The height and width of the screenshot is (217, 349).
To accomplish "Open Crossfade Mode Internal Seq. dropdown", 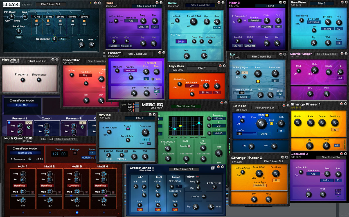I will 26,153.
